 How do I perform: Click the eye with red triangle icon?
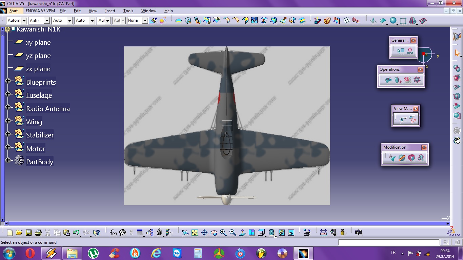click(x=412, y=119)
